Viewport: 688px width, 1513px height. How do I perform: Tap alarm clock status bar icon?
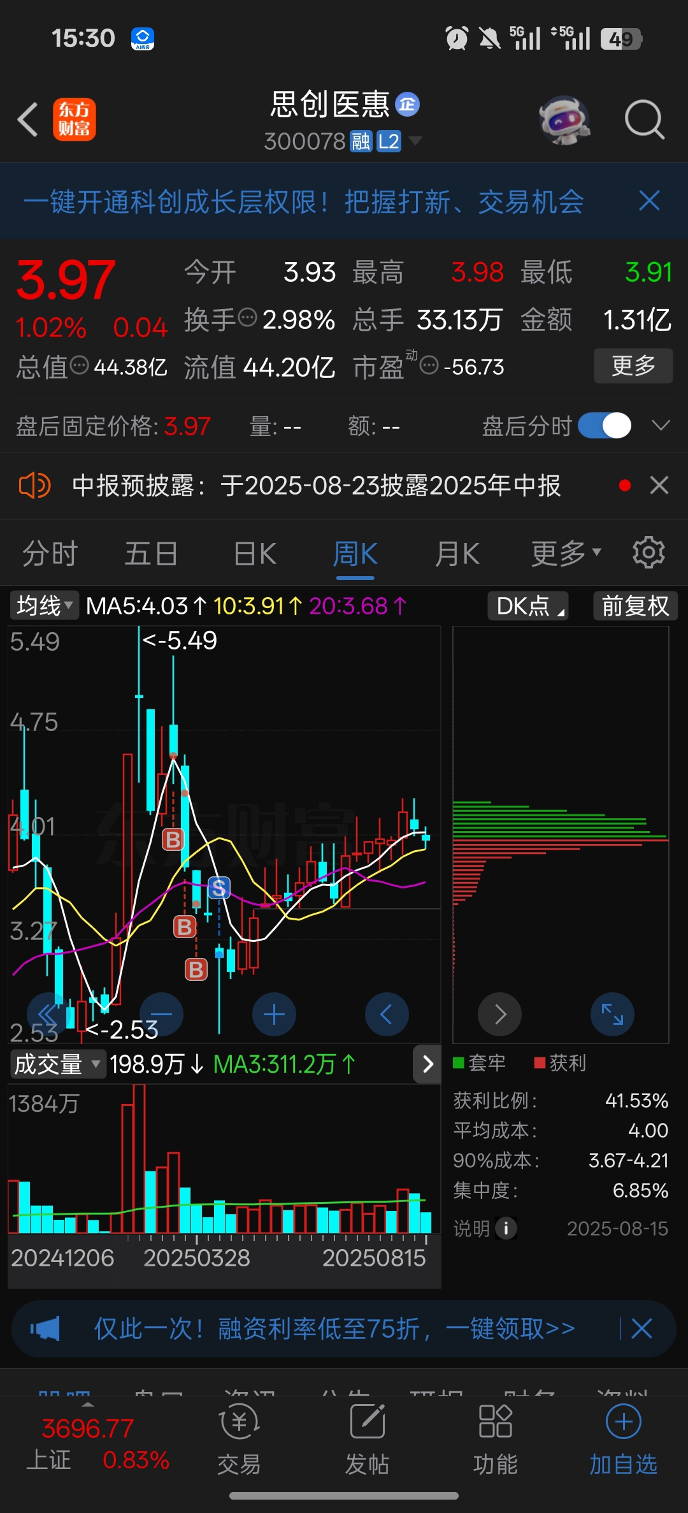tap(457, 38)
